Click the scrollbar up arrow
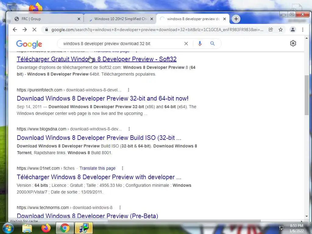 click(307, 38)
